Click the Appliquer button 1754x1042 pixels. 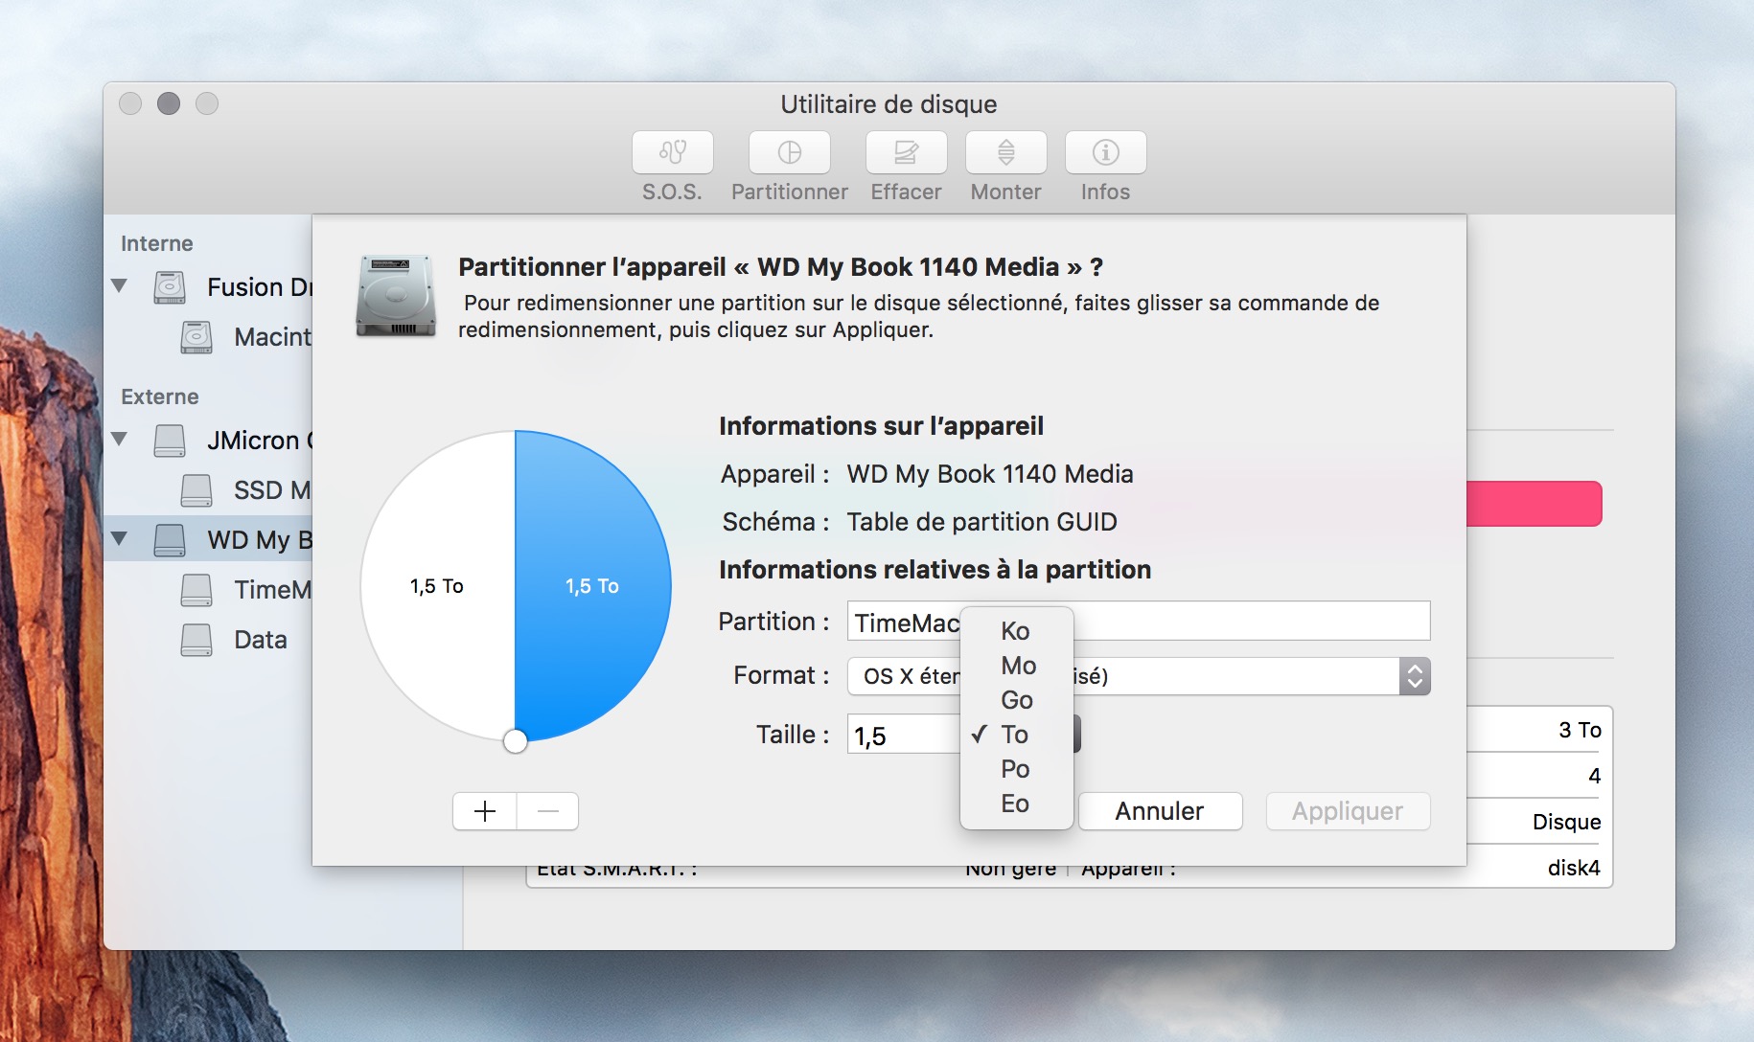(1348, 811)
